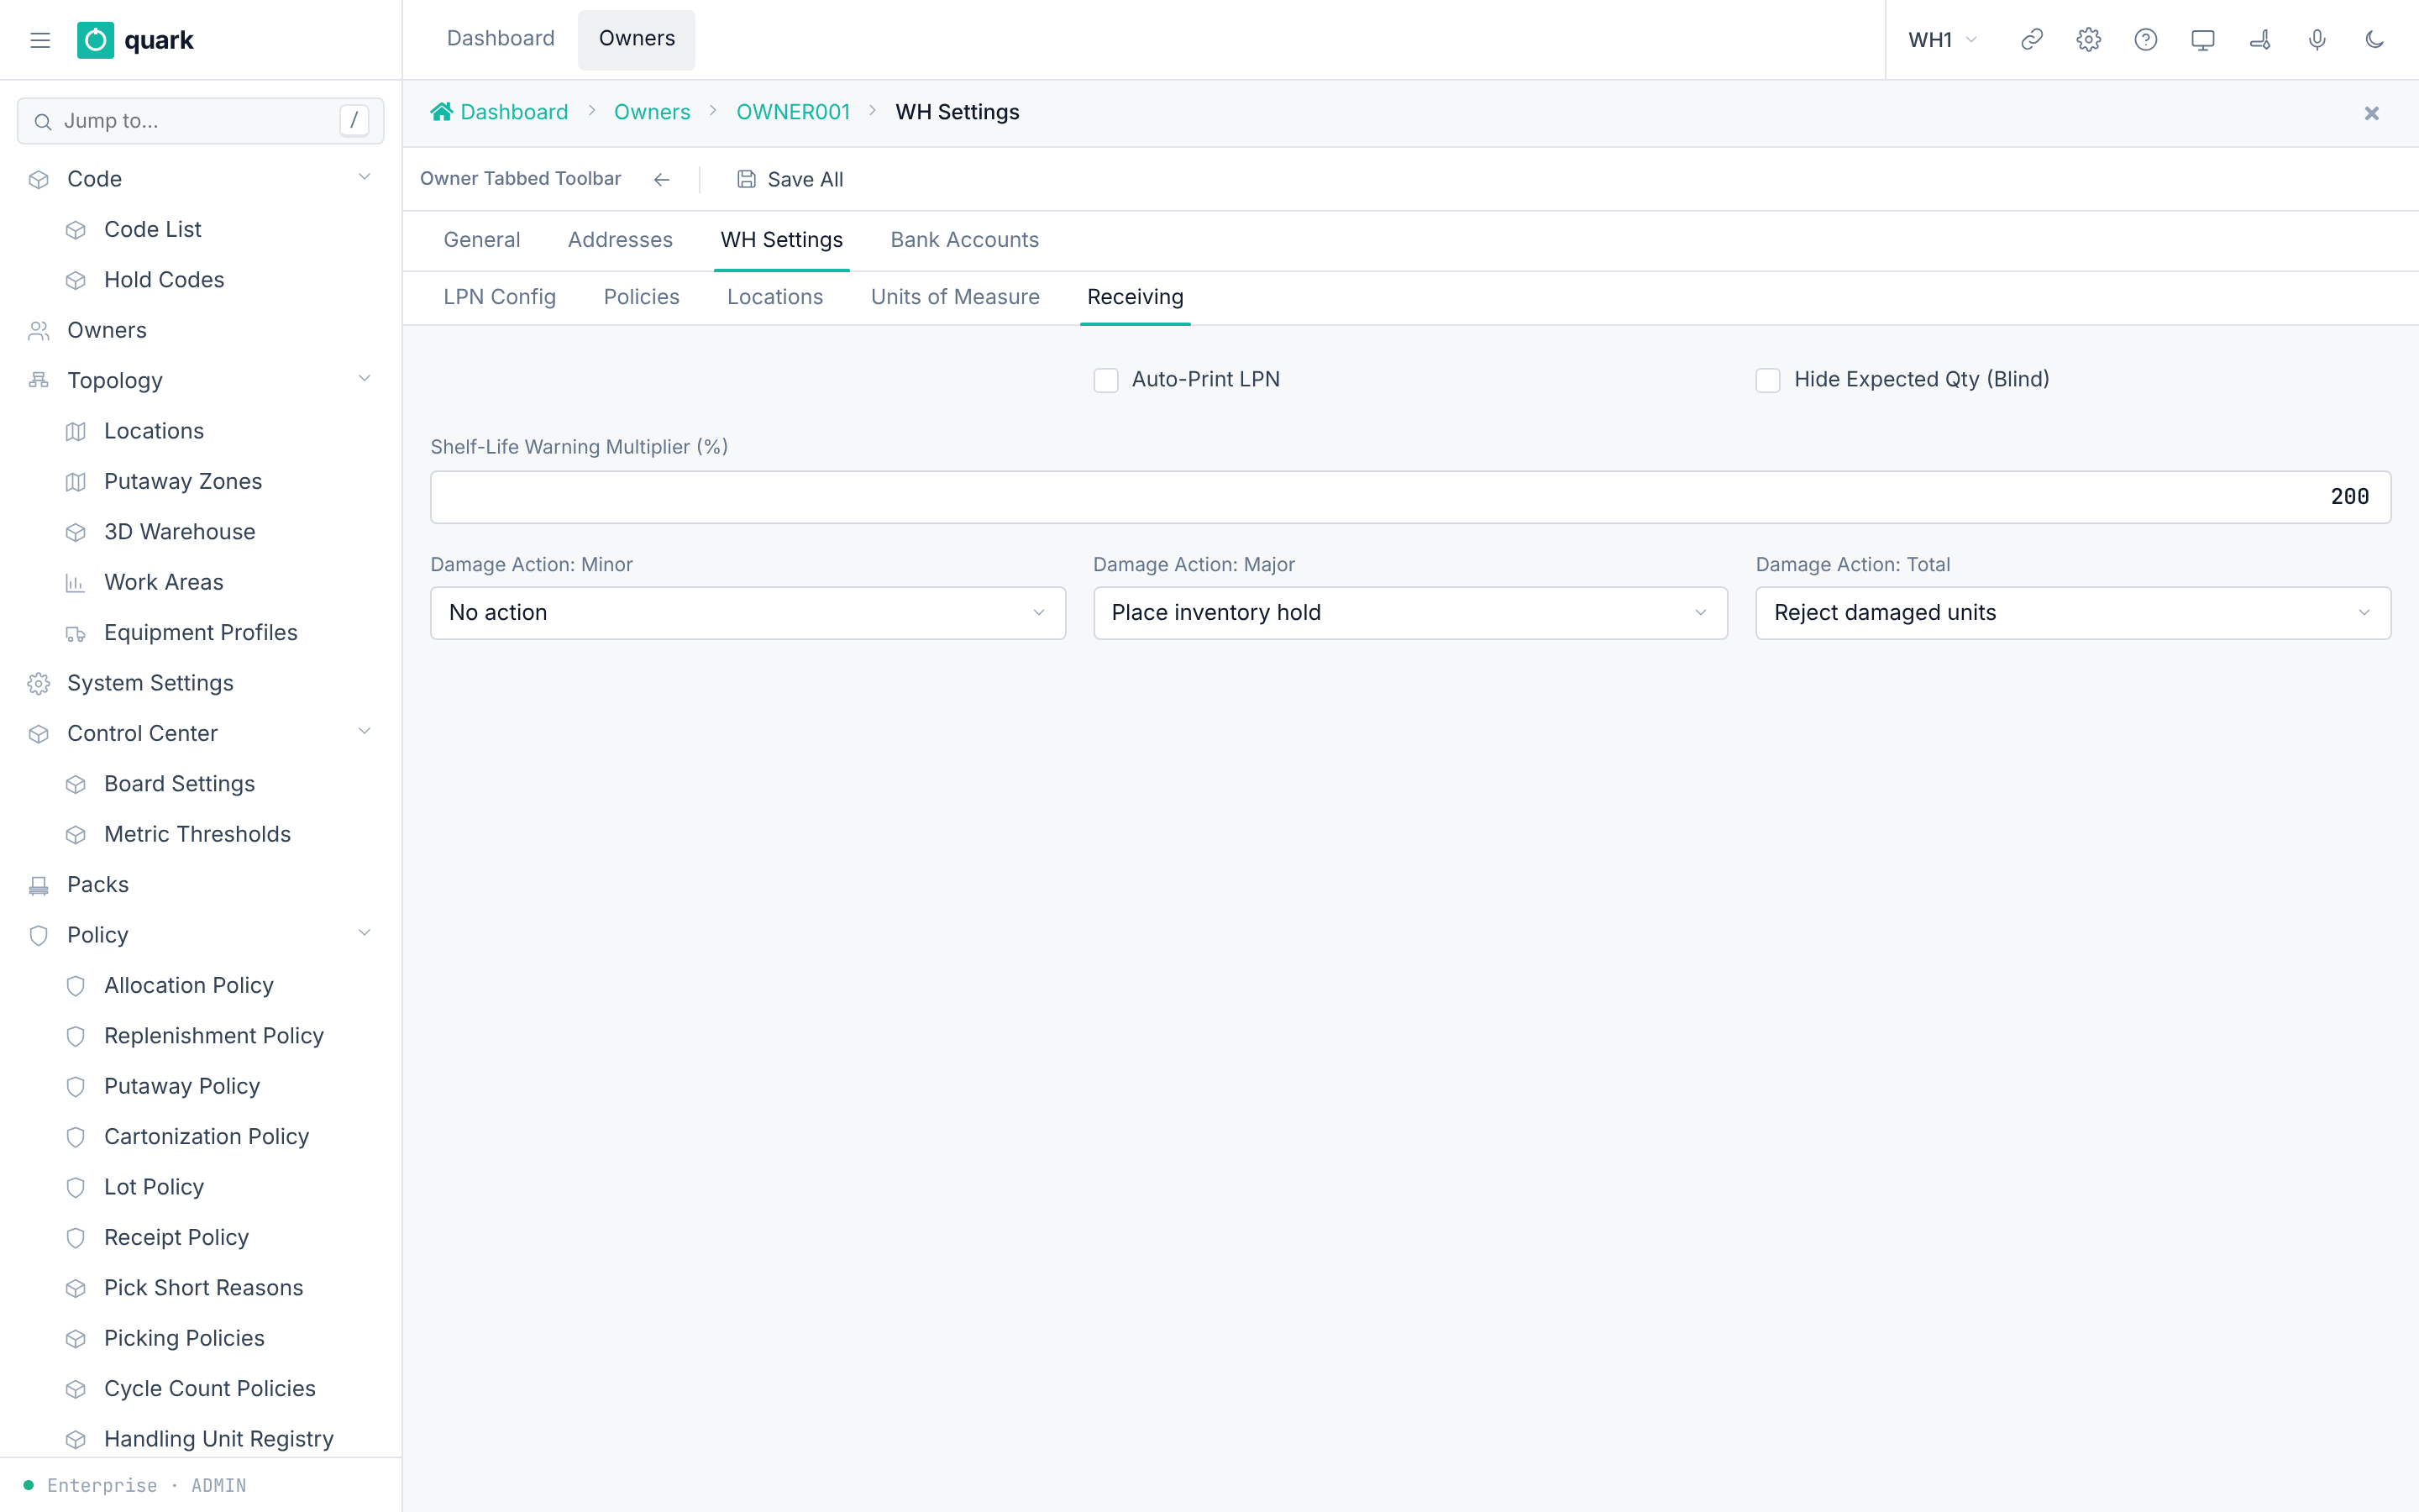Open the Units of Measure sub-tab

955,297
